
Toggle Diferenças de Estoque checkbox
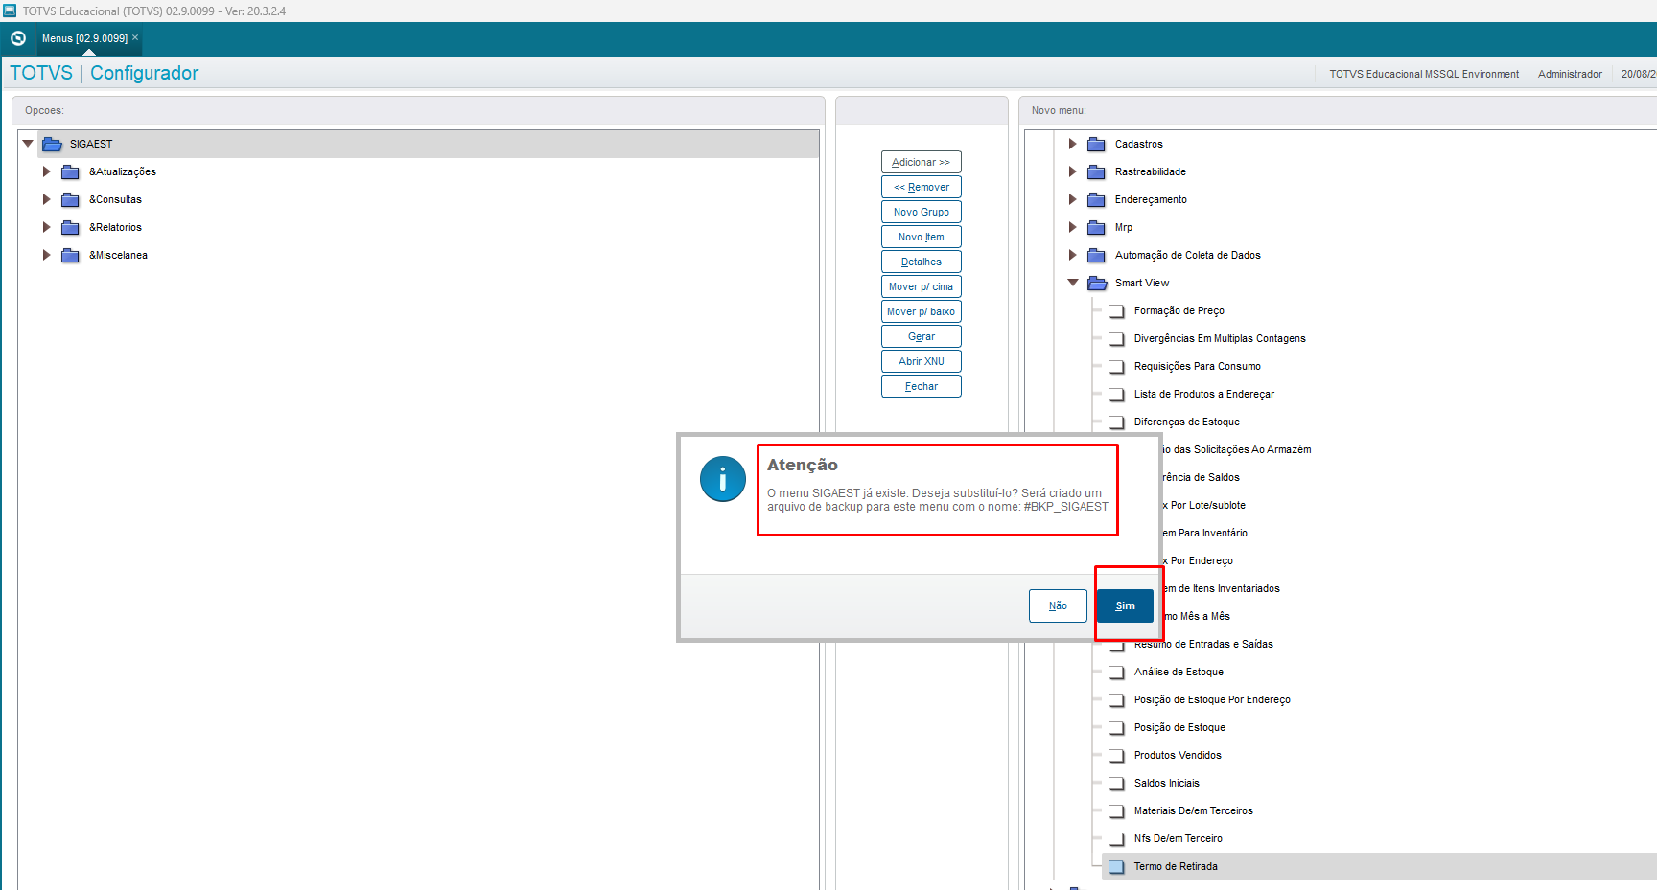pyautogui.click(x=1116, y=422)
